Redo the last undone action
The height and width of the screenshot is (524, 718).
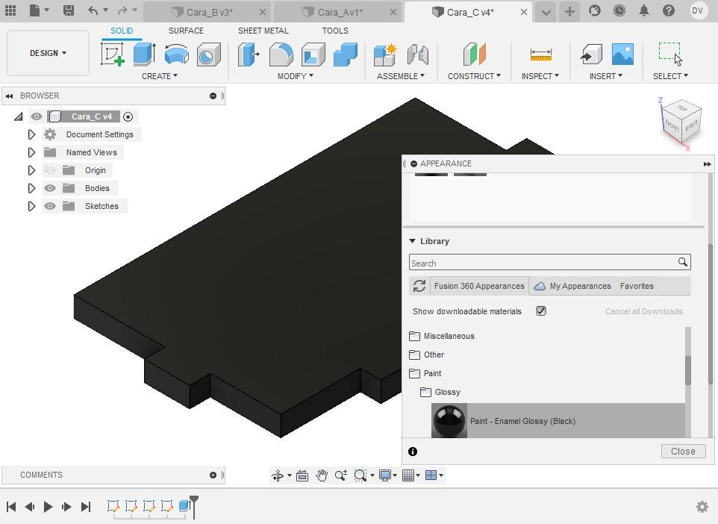tap(122, 10)
